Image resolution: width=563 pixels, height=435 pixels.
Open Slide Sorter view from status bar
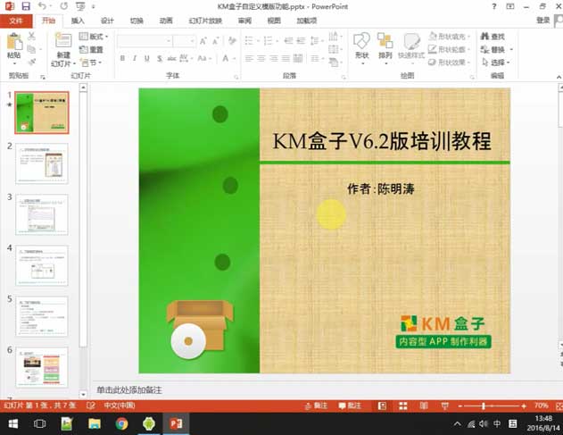pos(403,406)
